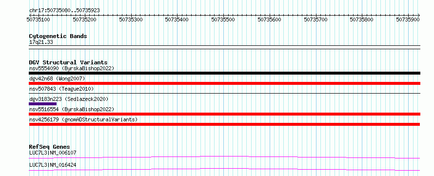
Task: Click the purple dgv3183n223 variant bar
Action: pos(42,104)
